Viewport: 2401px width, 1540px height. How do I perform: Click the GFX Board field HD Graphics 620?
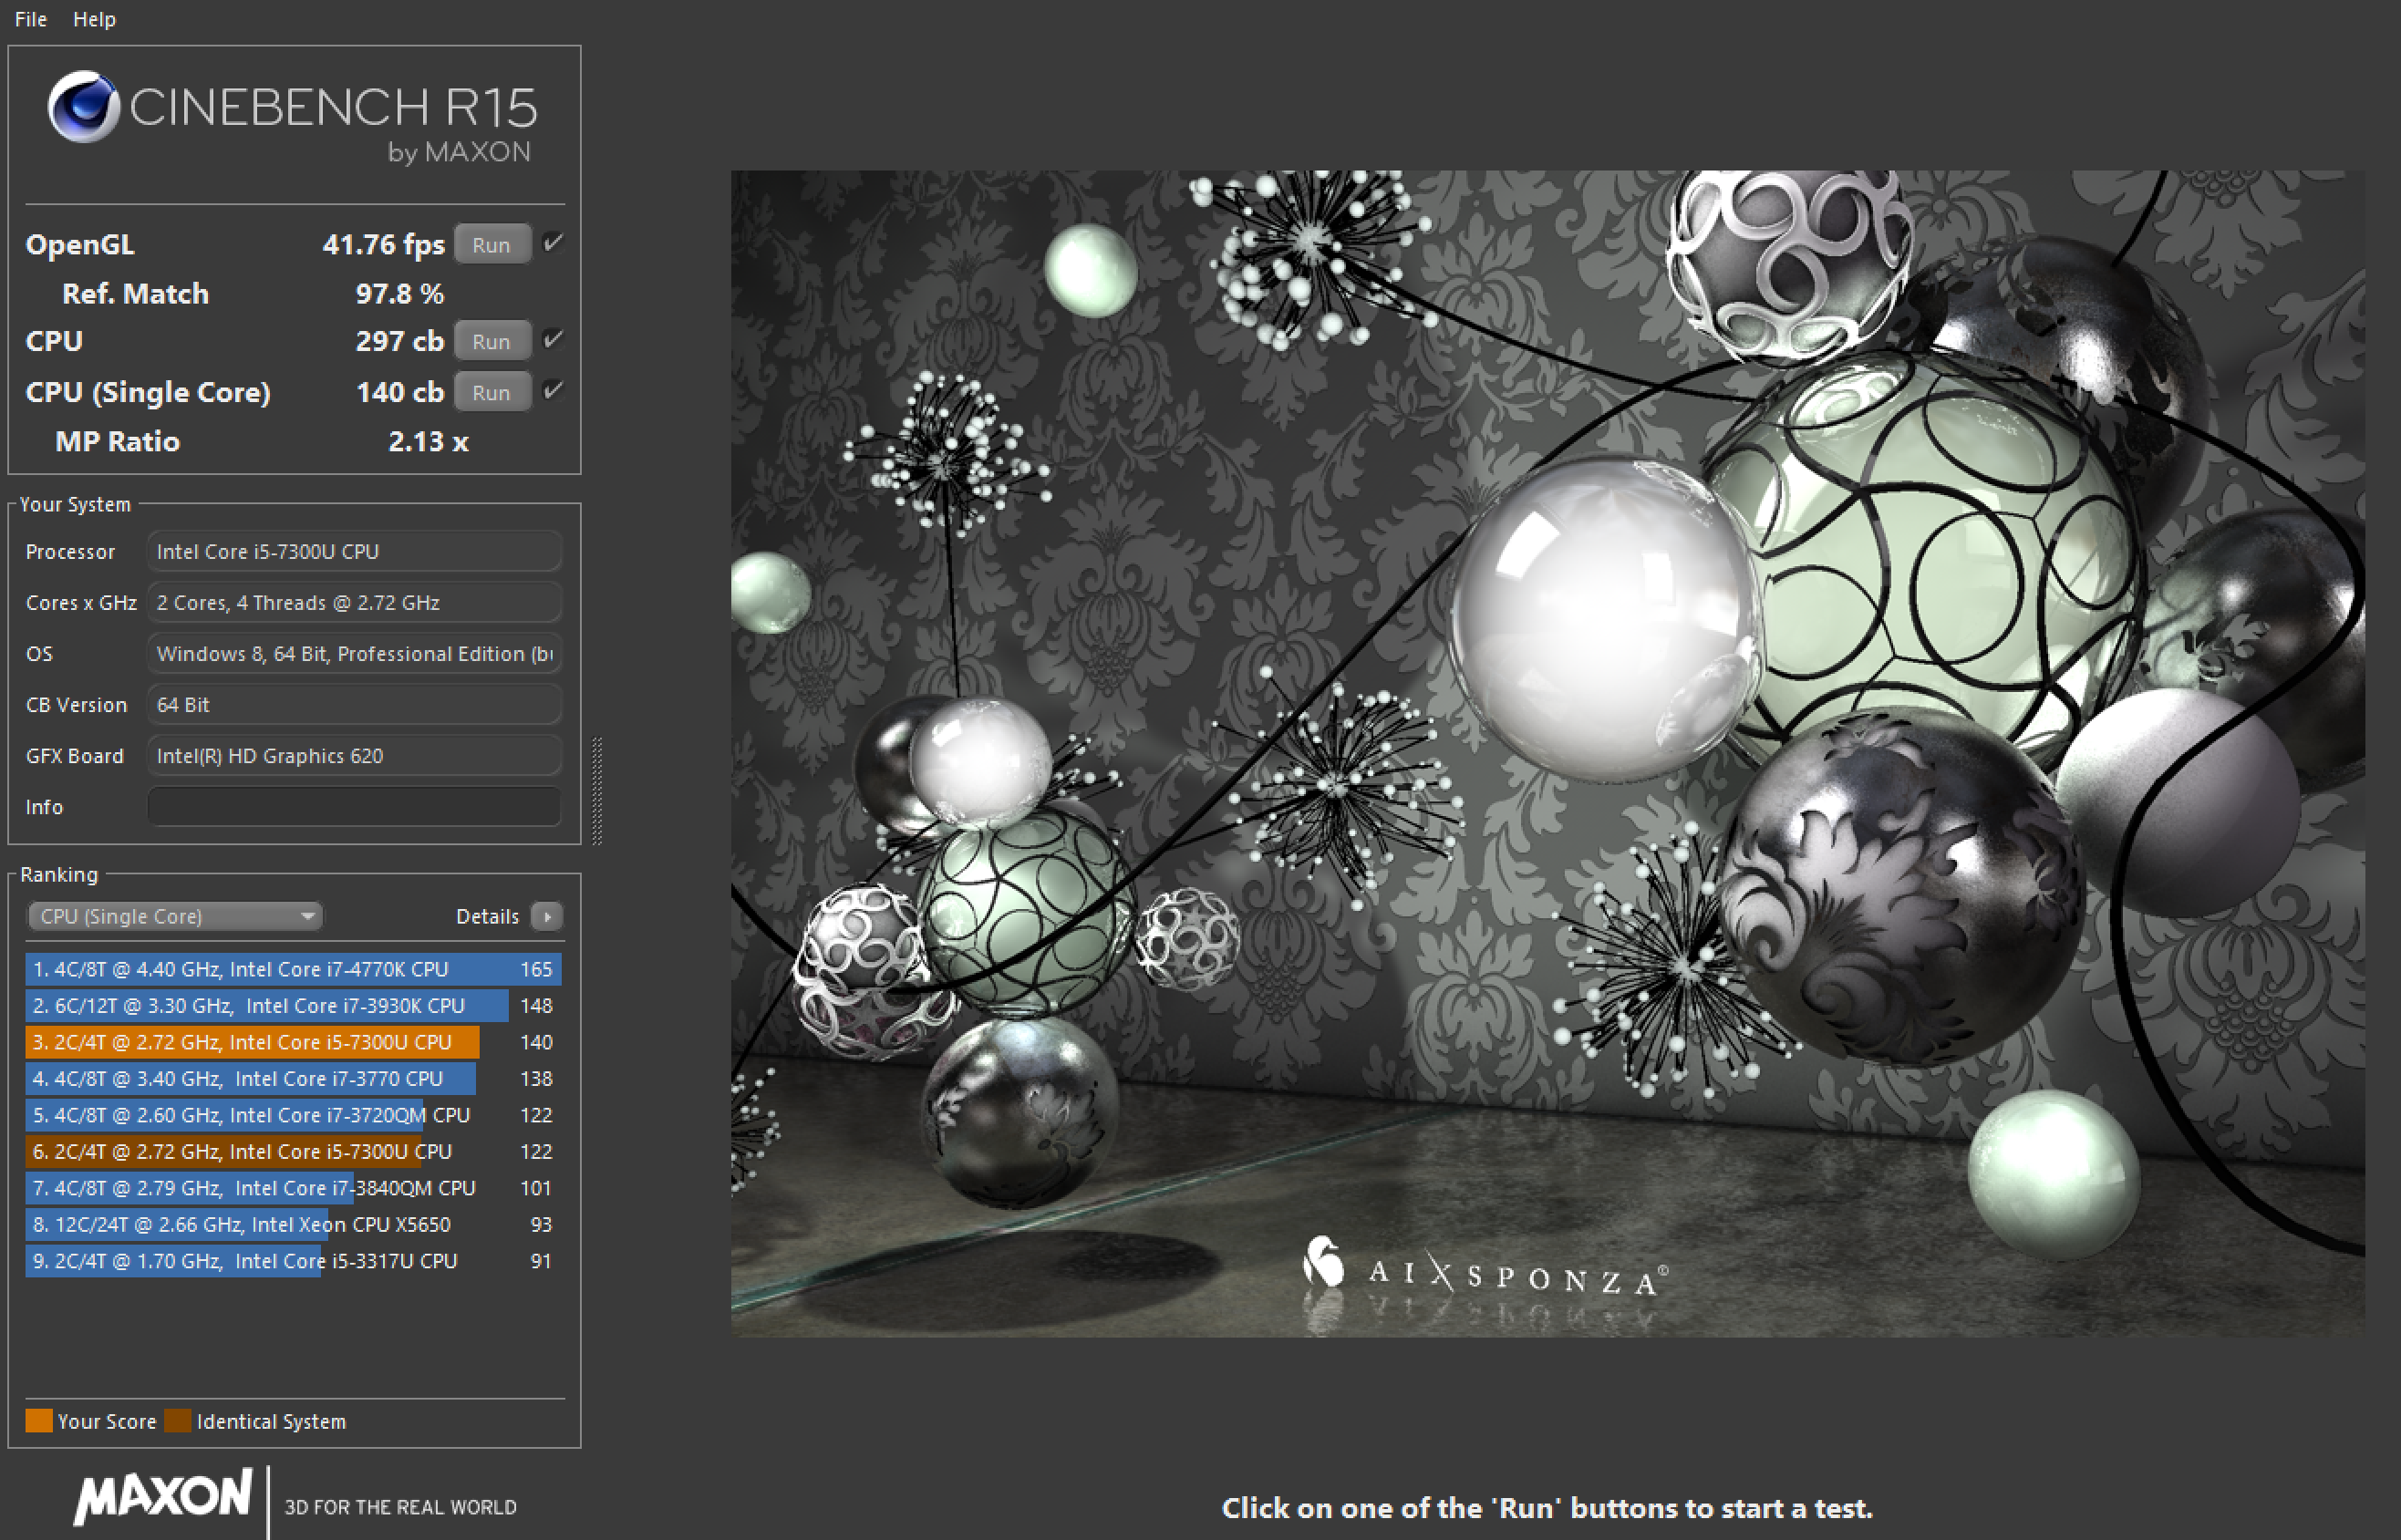coord(354,756)
